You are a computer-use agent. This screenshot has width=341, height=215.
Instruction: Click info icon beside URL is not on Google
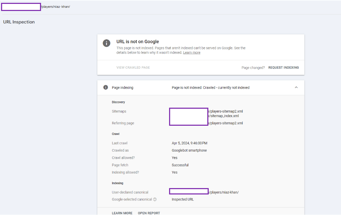click(106, 43)
